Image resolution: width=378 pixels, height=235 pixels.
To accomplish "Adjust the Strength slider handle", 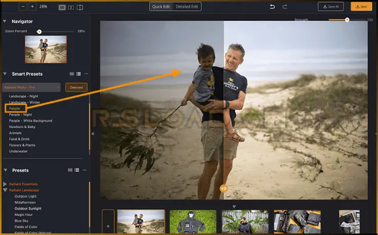I will pos(347,20).
